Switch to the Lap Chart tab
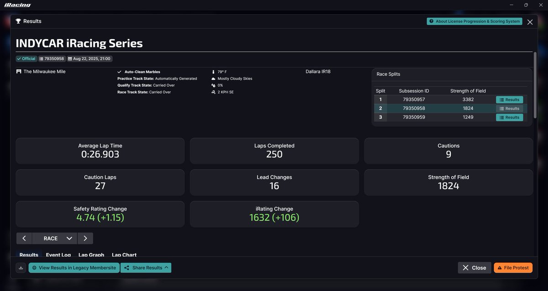The width and height of the screenshot is (548, 291). tap(124, 255)
